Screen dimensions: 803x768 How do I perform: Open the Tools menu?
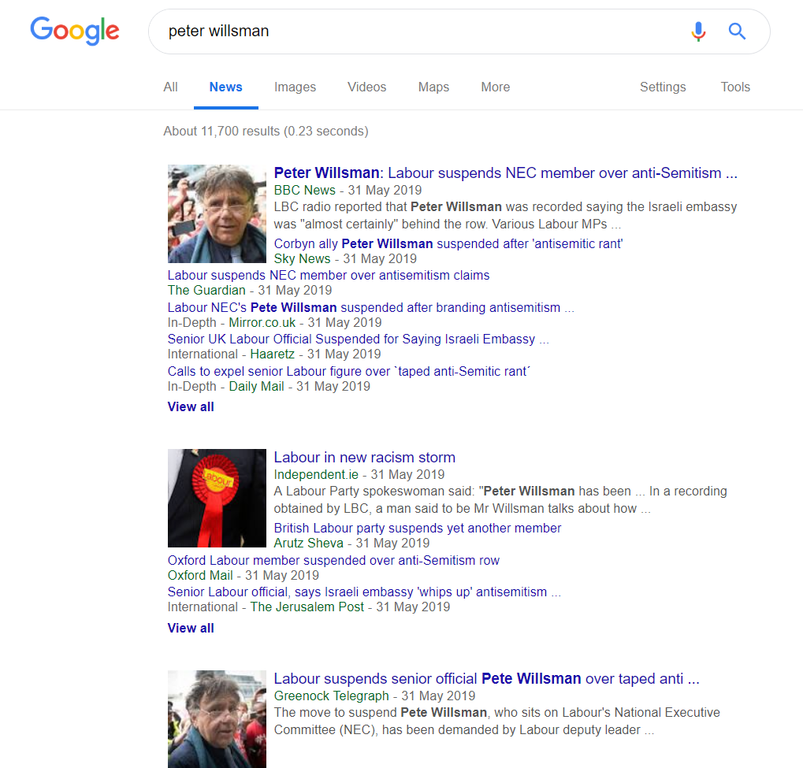pos(735,87)
